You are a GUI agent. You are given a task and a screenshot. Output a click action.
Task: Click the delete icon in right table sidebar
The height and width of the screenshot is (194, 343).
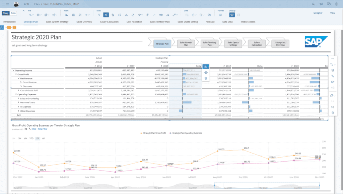(x=332, y=113)
